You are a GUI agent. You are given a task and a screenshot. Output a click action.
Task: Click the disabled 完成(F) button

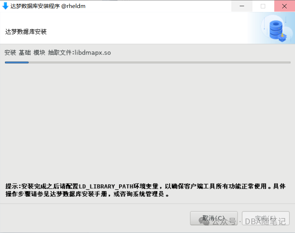pos(266,218)
